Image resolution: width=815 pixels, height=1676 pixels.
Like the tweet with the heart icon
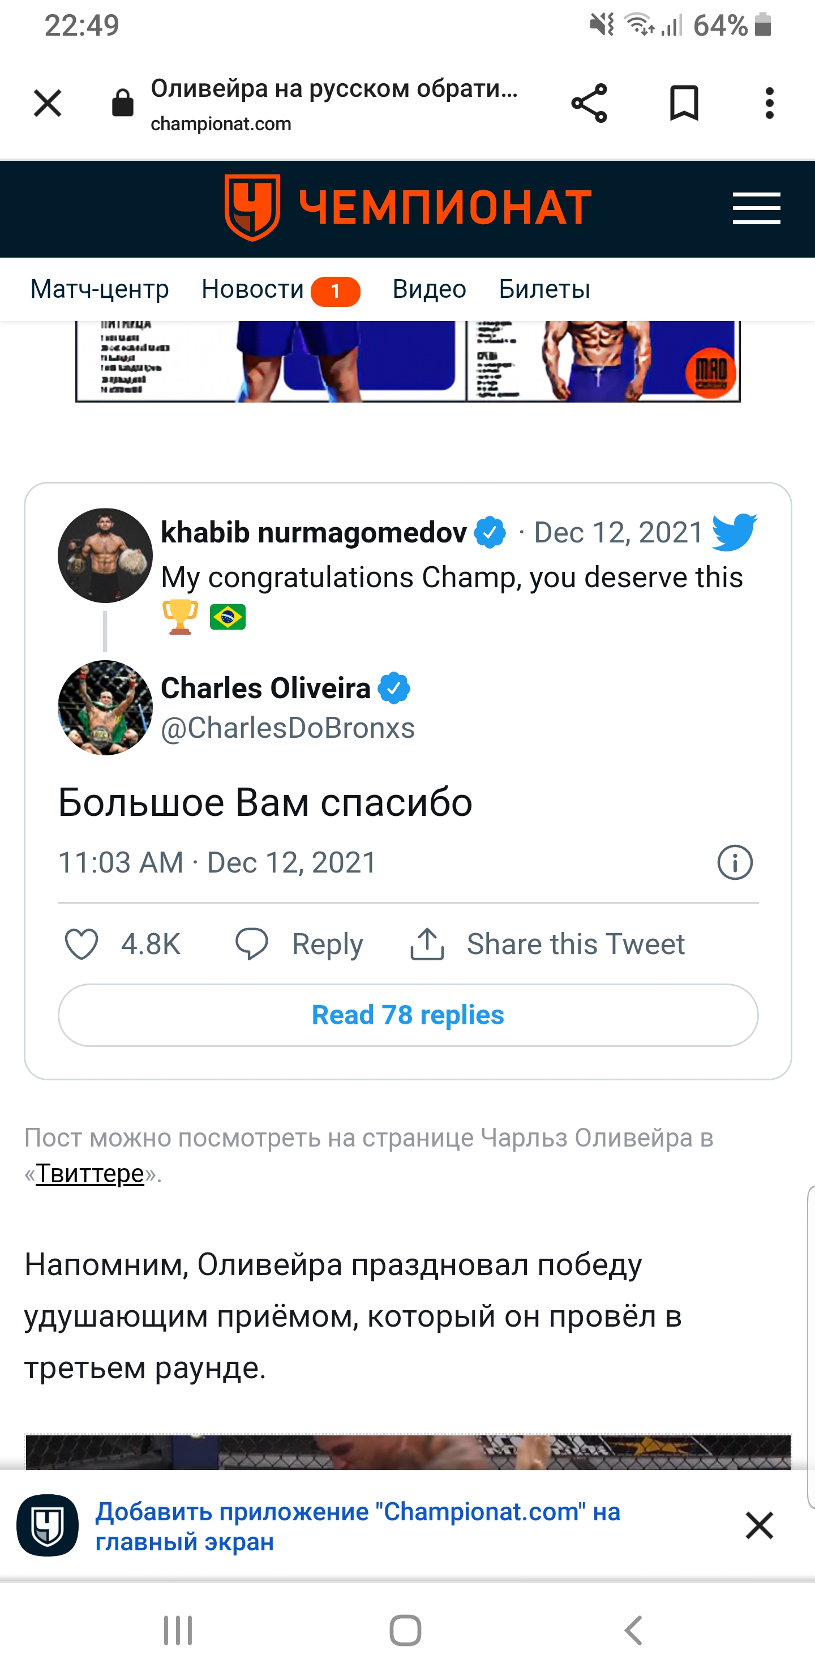(82, 944)
